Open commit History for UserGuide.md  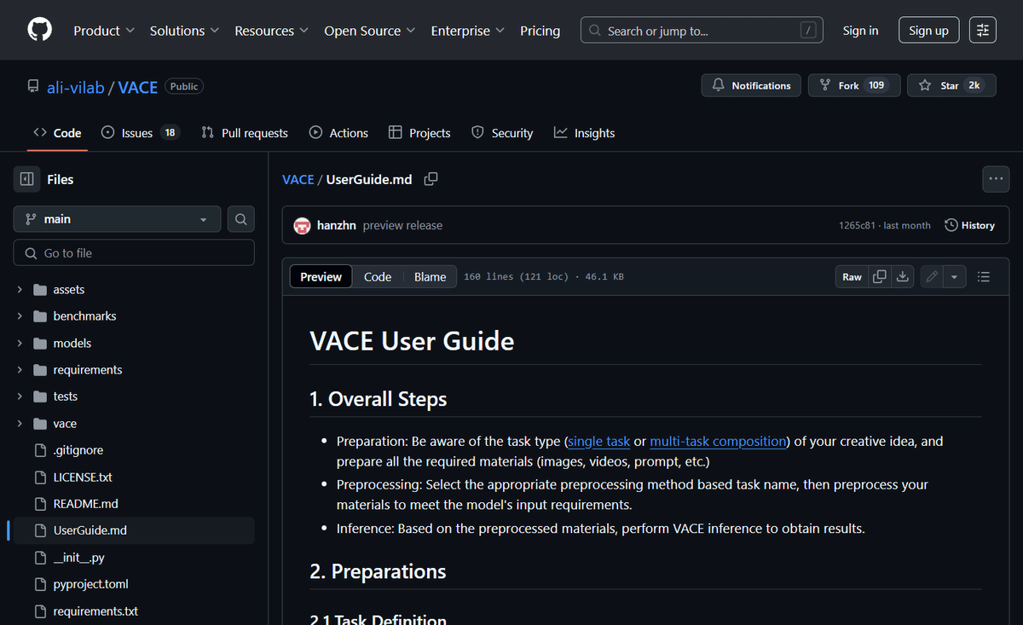[x=969, y=225]
